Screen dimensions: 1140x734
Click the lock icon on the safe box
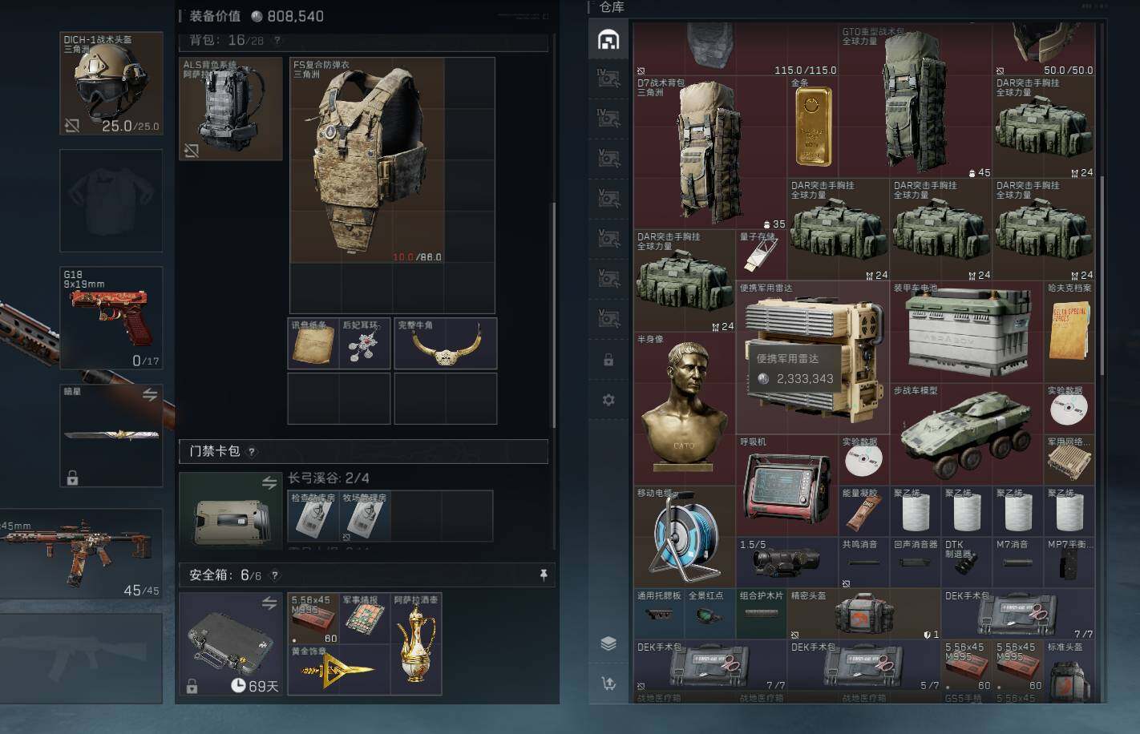click(192, 687)
